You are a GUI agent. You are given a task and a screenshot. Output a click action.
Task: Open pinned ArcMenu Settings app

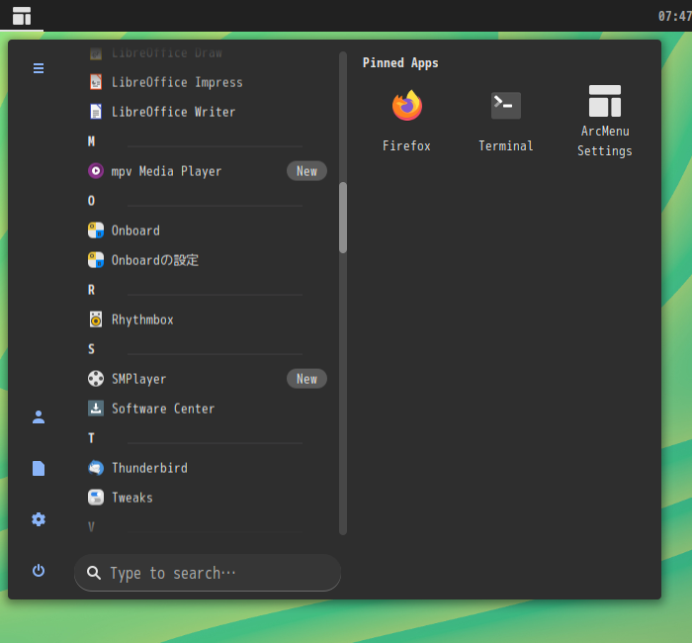point(605,120)
